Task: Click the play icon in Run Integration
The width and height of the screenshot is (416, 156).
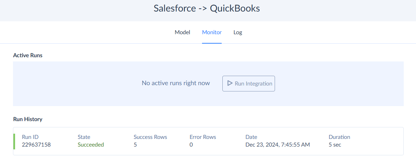Action: point(230,83)
